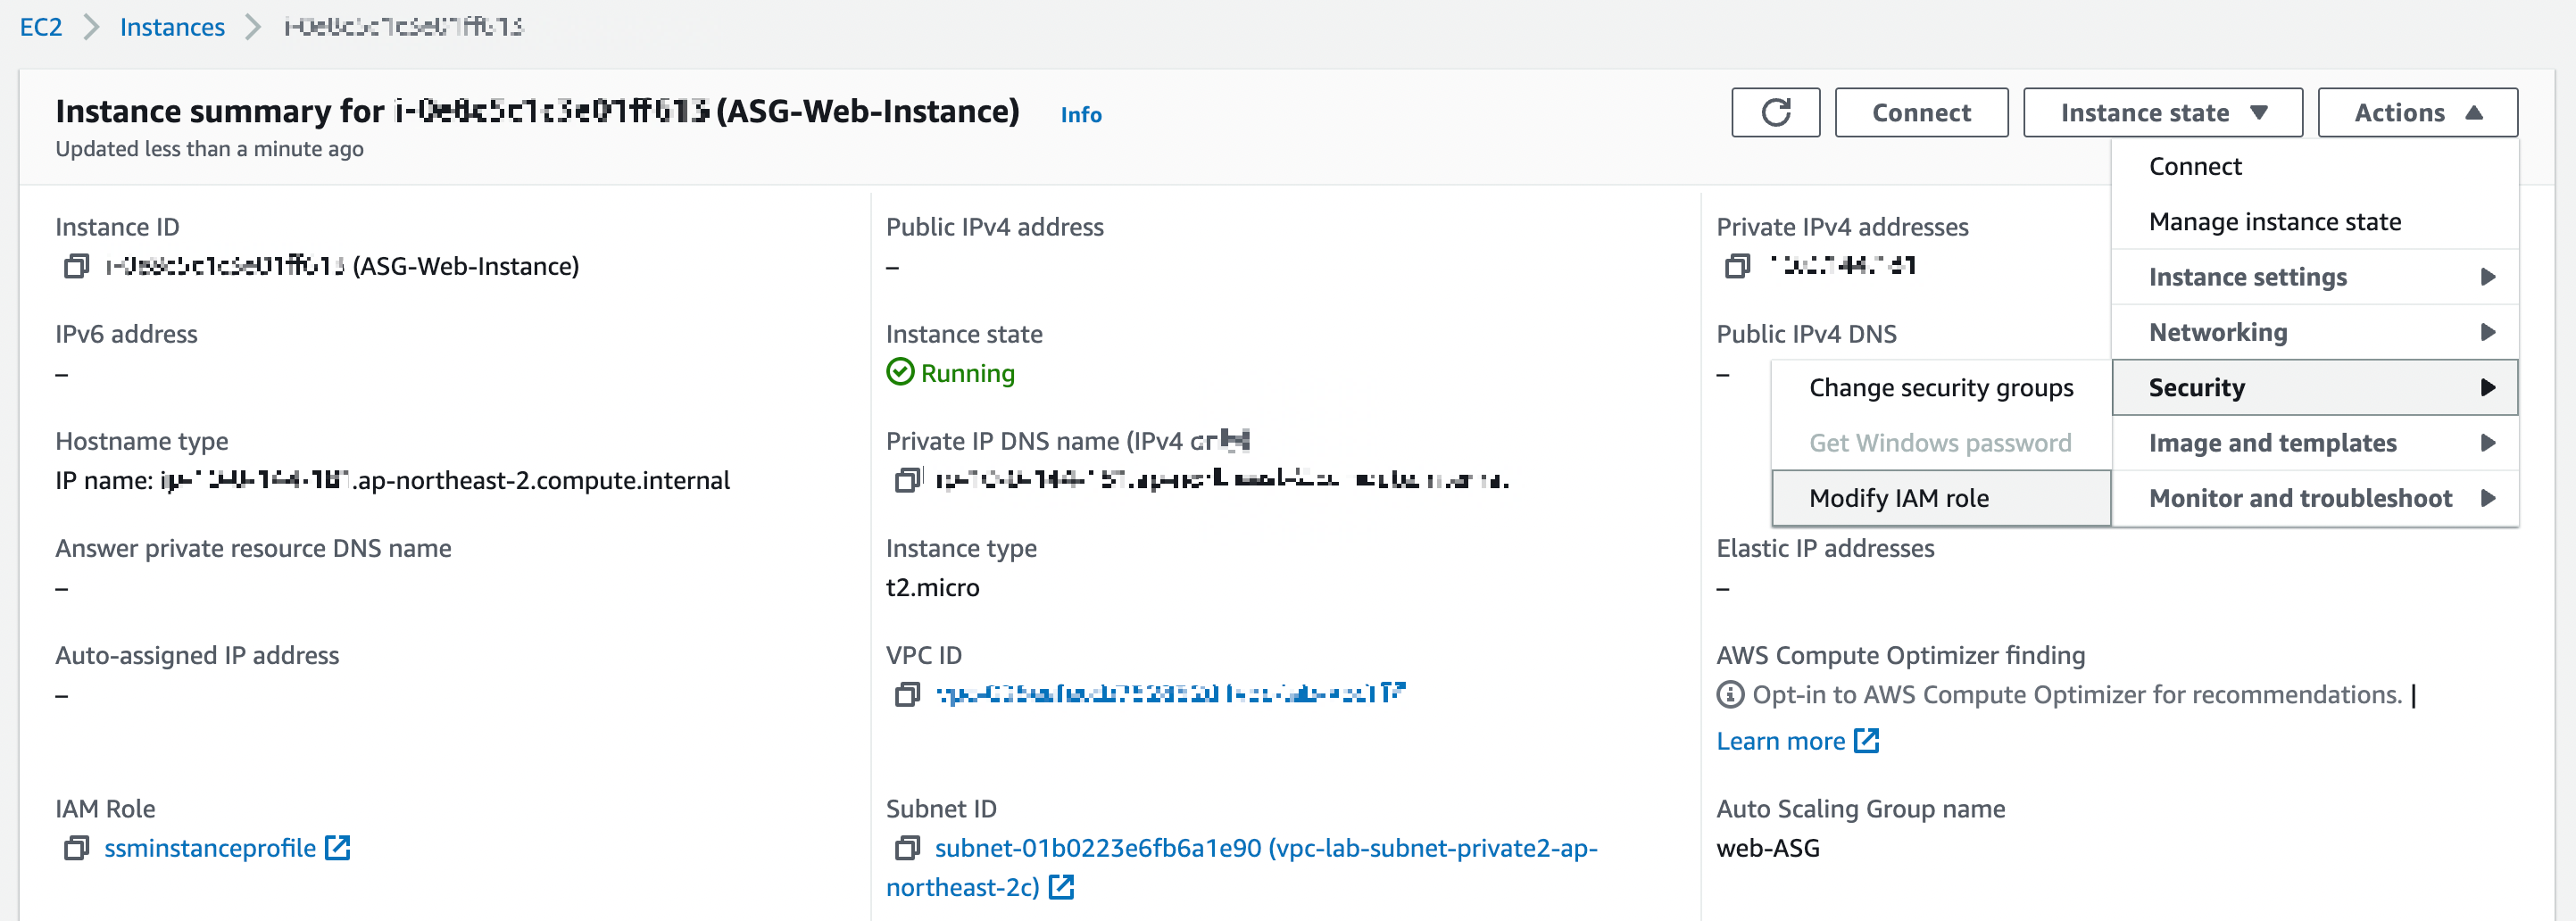Collapse the Actions dropdown menu
Screen dimensions: 2576x921
point(2417,112)
